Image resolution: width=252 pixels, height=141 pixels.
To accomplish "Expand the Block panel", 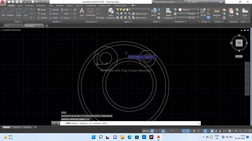I will pos(157,22).
